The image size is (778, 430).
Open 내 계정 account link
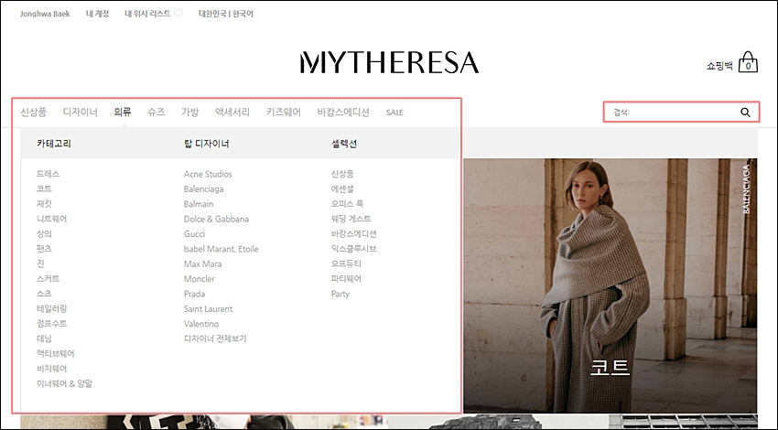click(x=97, y=14)
